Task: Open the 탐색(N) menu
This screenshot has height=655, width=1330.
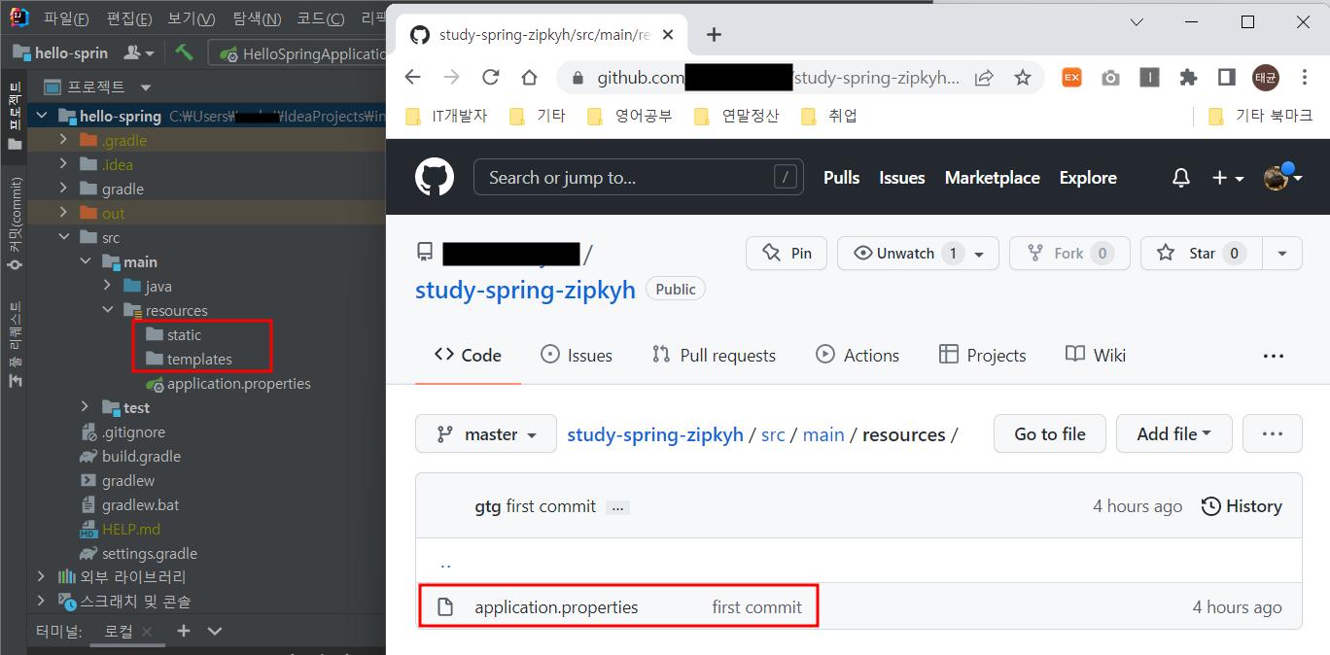Action: 257,18
